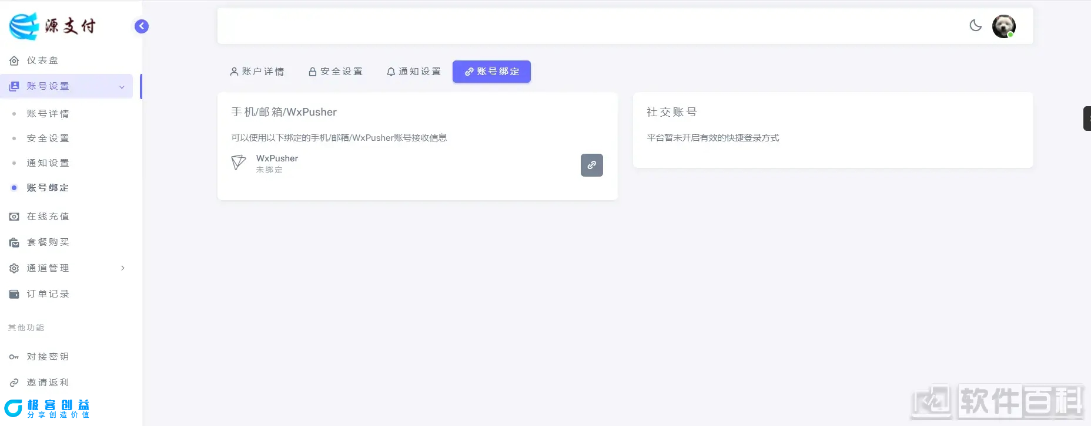The width and height of the screenshot is (1091, 426).
Task: Click the 套餐购买 bag icon
Action: click(14, 242)
